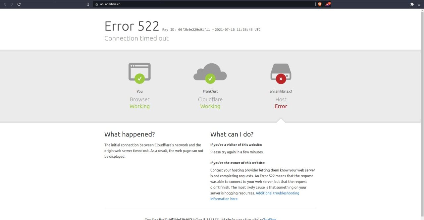
Task: Click If you're the owner of this website
Action: pos(238,163)
